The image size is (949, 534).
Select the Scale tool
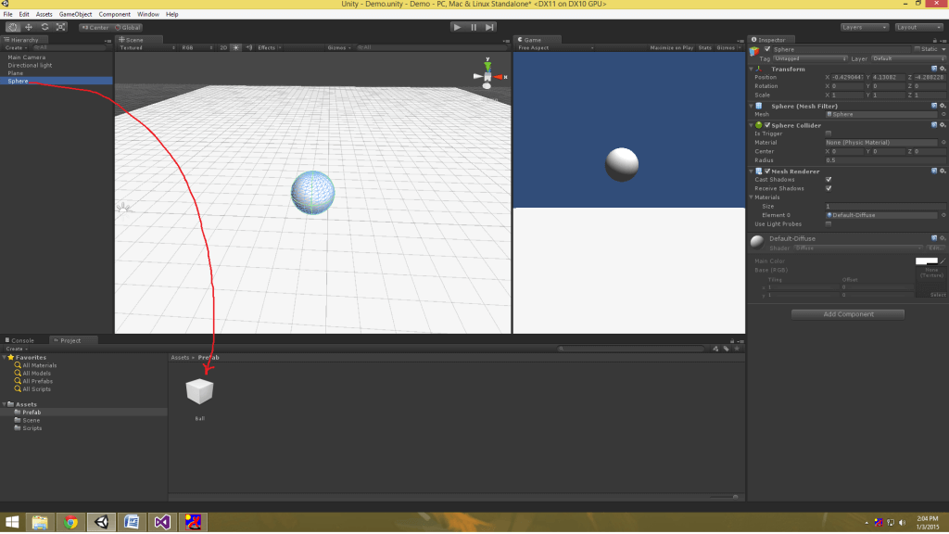[60, 27]
